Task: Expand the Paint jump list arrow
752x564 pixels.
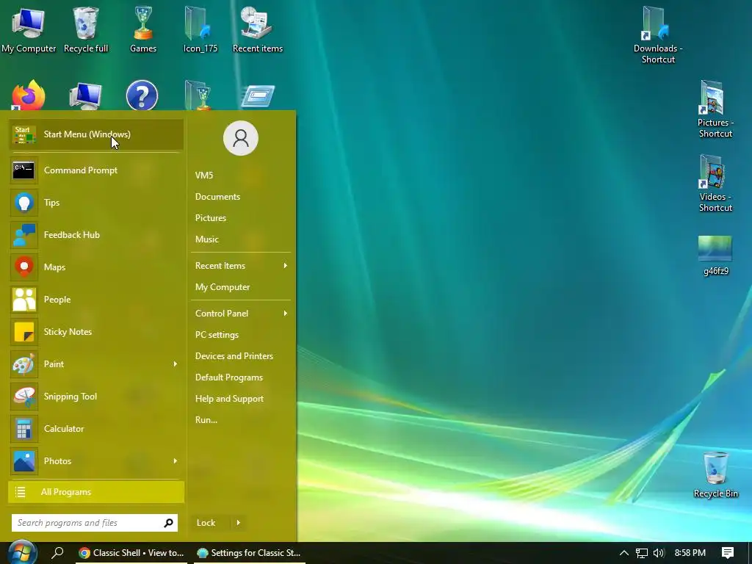Action: coord(175,364)
